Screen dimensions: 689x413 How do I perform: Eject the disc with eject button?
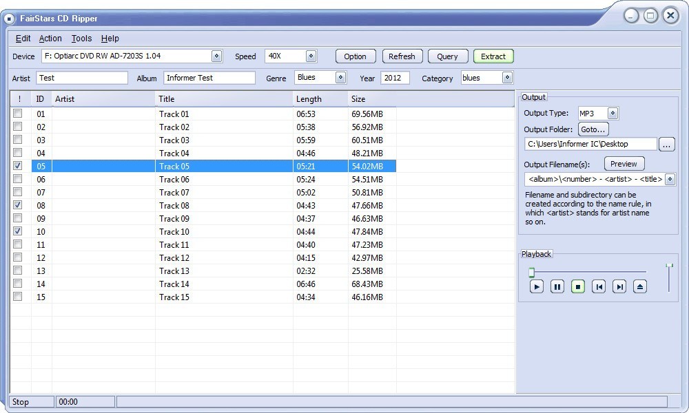640,286
